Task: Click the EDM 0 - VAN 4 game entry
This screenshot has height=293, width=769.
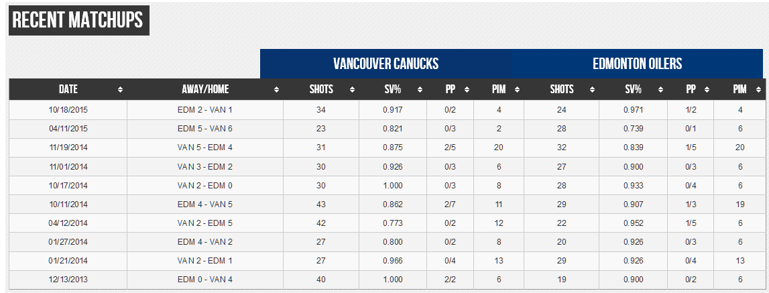Action: [x=204, y=280]
